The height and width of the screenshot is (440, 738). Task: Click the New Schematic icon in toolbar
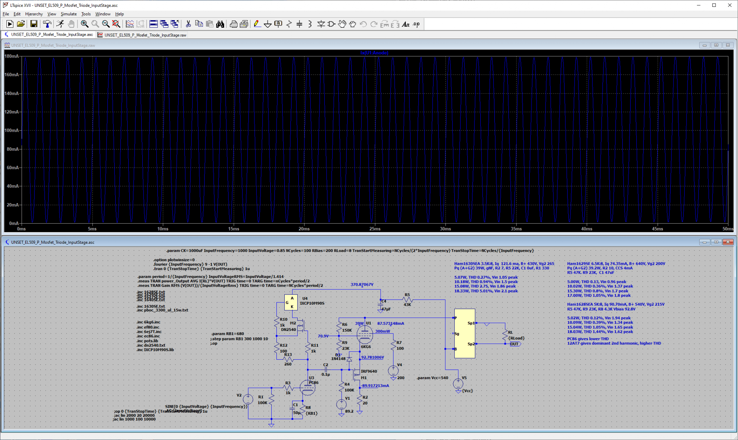tap(10, 24)
